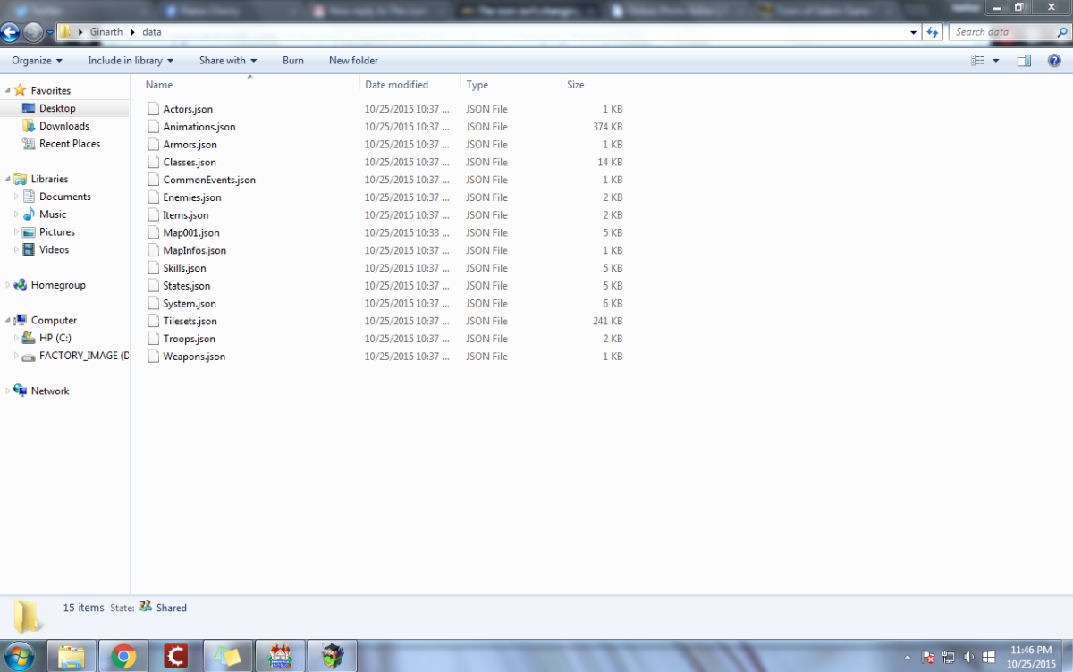Screen dimensions: 1073x672
Task: Open the Include in library menu
Action: pos(131,61)
